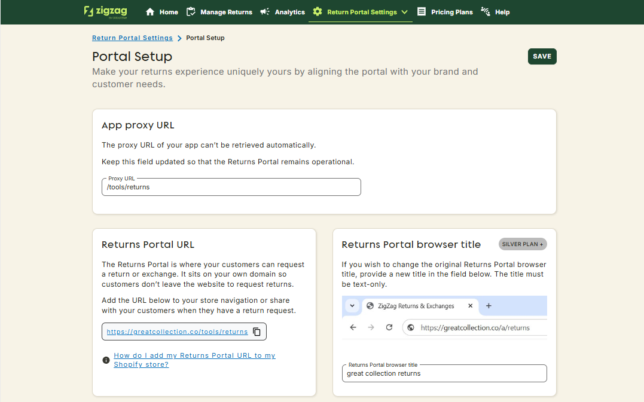Expand the Return Portal Settings dropdown chevron
644x402 pixels.
(405, 12)
